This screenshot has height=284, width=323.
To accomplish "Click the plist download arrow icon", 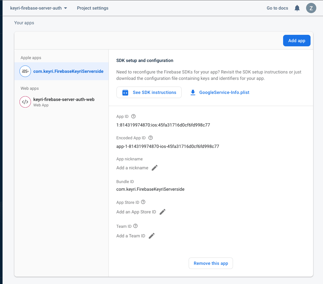I will (x=193, y=92).
